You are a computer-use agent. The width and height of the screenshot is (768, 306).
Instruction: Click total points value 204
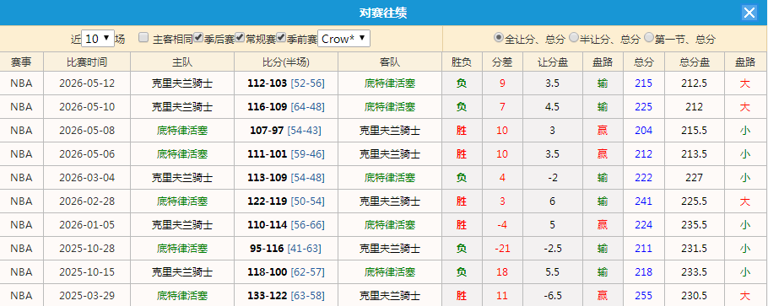tap(644, 131)
